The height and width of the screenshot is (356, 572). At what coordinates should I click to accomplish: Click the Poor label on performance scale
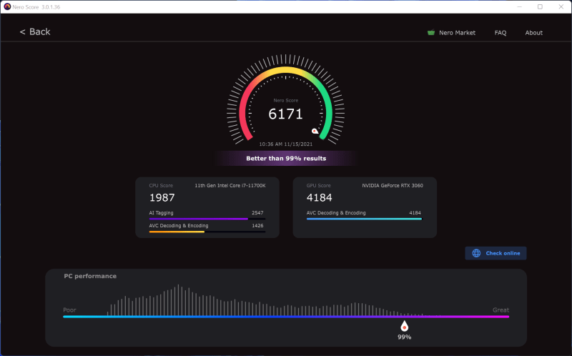click(69, 310)
